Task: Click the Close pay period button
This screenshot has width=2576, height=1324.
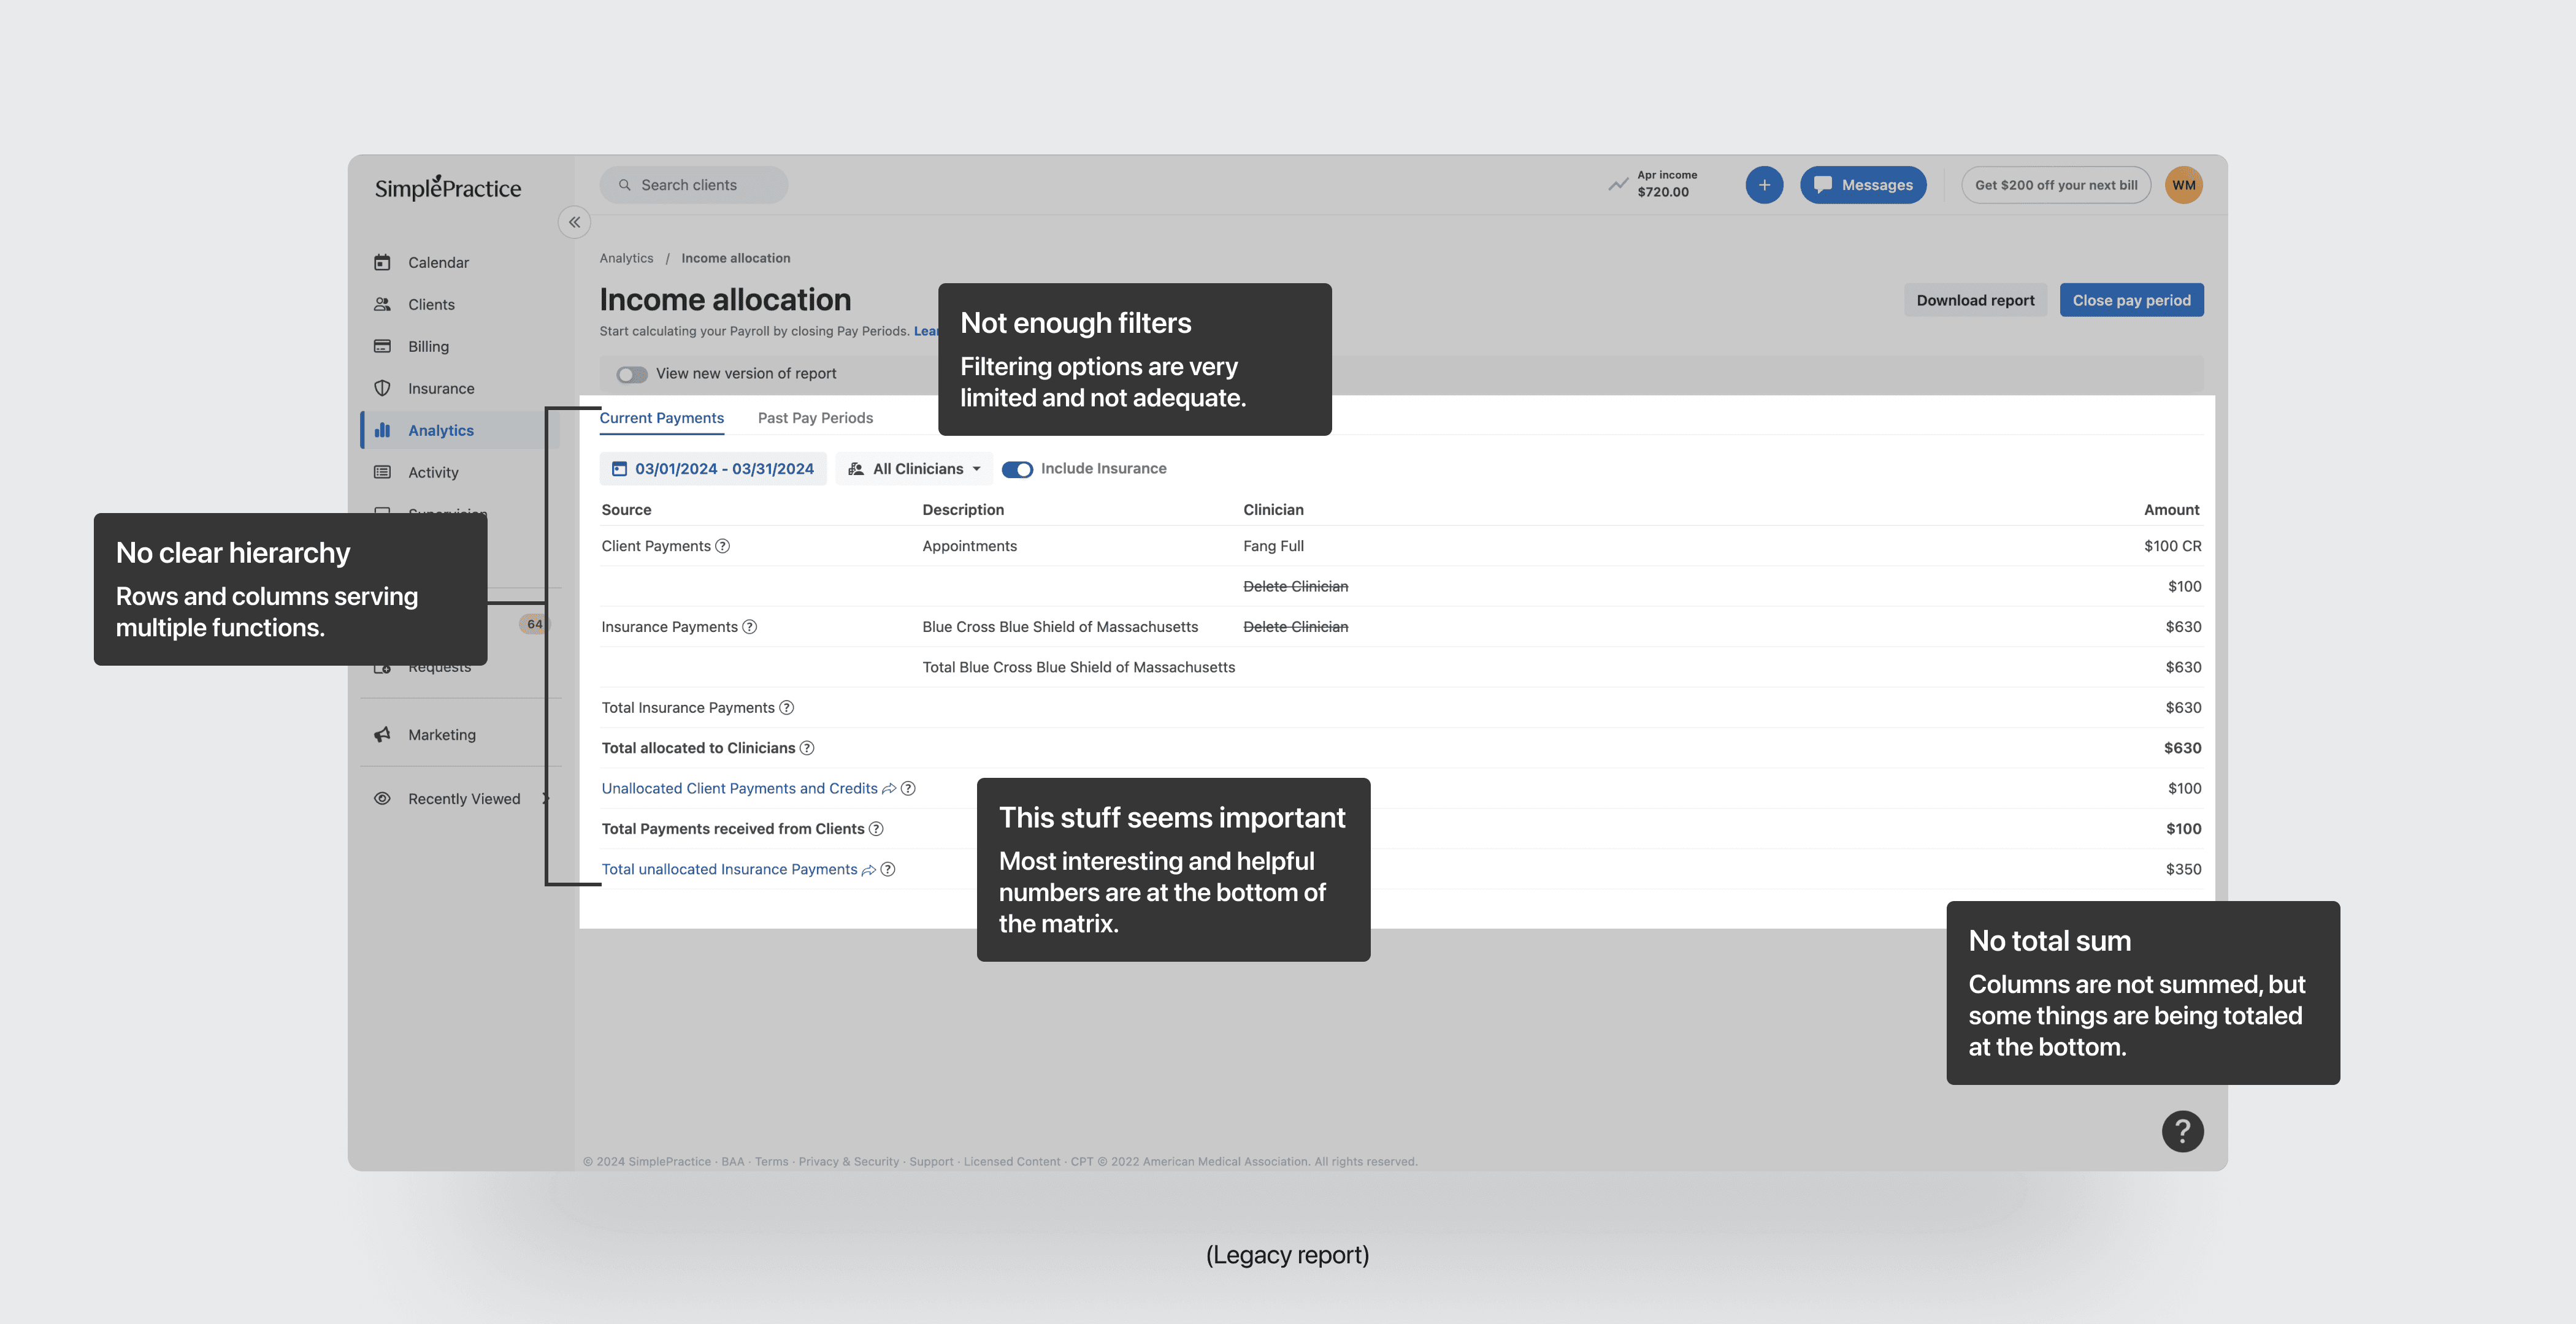Action: click(x=2131, y=300)
